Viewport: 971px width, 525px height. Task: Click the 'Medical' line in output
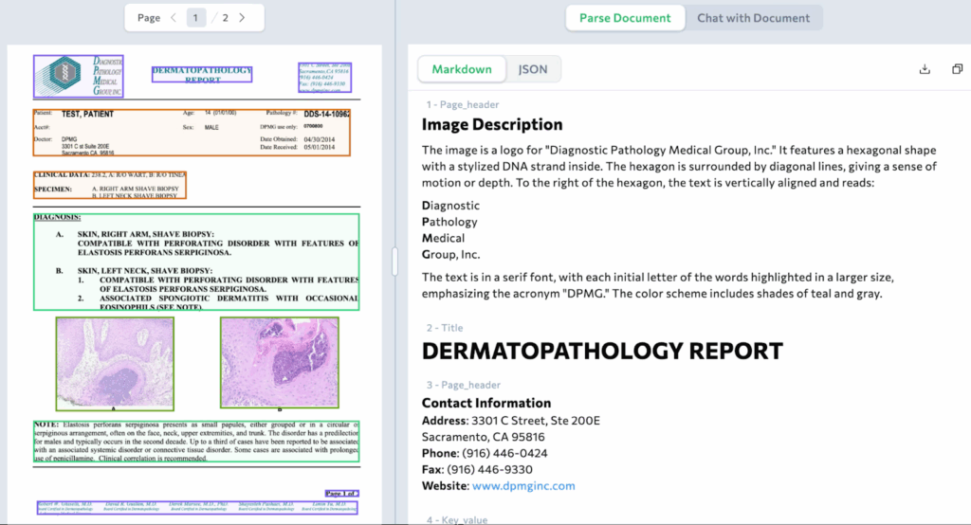(x=444, y=238)
